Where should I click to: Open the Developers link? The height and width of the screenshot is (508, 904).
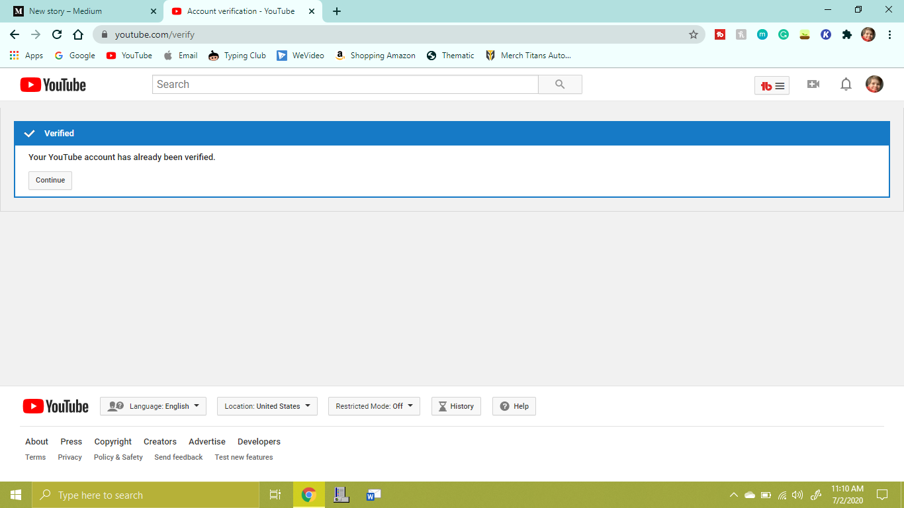pos(259,441)
